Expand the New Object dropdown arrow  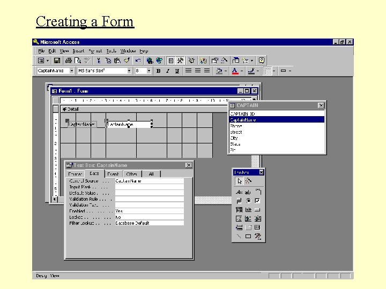point(252,60)
